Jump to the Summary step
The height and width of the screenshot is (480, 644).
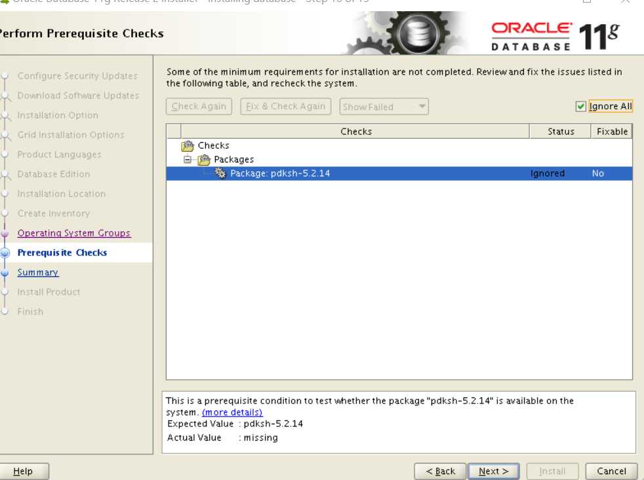point(38,272)
